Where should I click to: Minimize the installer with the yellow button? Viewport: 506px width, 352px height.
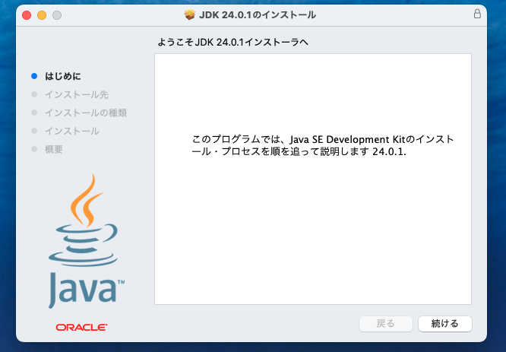[x=42, y=15]
